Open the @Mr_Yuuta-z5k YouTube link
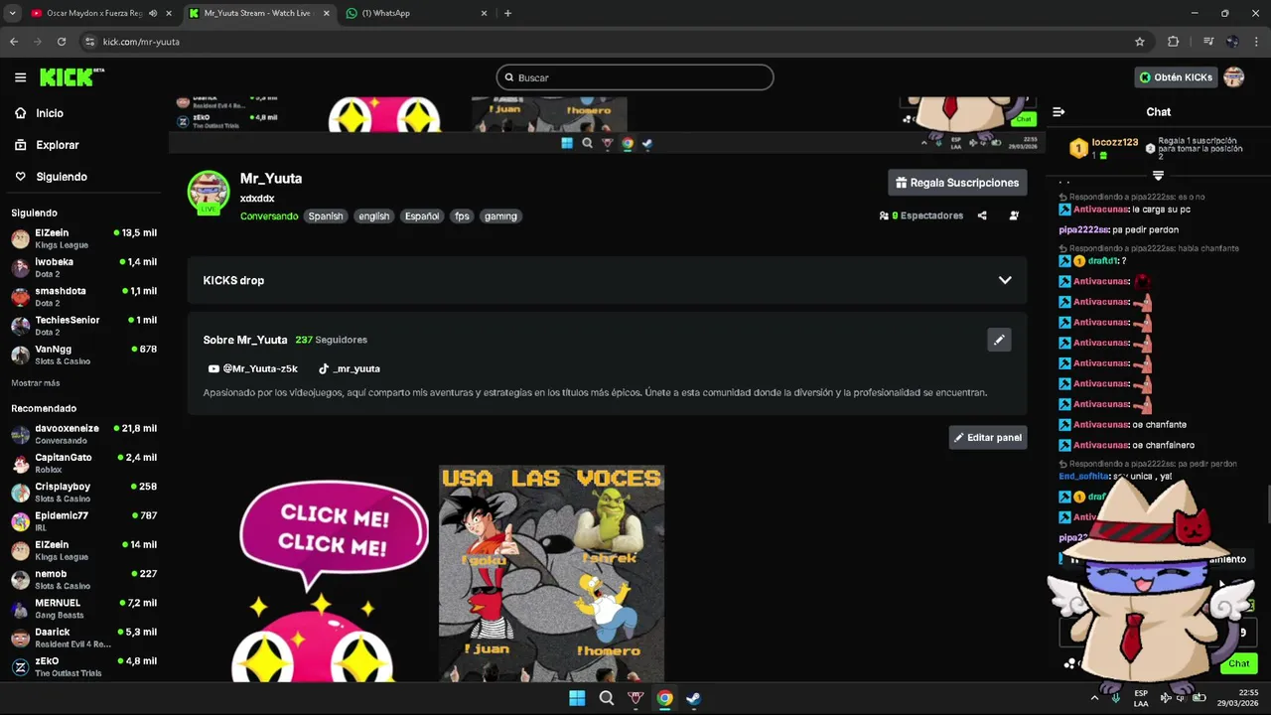1271x715 pixels. tap(253, 368)
